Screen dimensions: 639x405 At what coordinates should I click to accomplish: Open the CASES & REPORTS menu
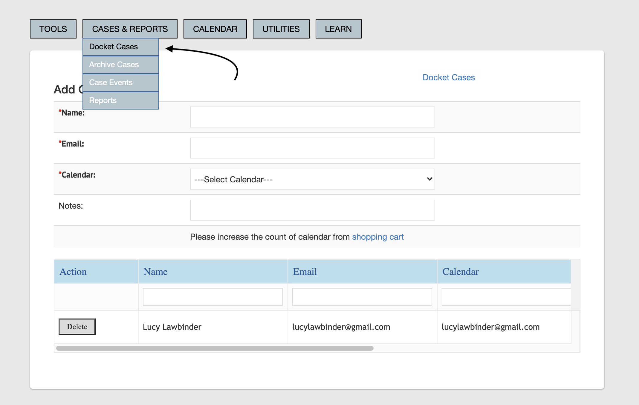pos(130,29)
